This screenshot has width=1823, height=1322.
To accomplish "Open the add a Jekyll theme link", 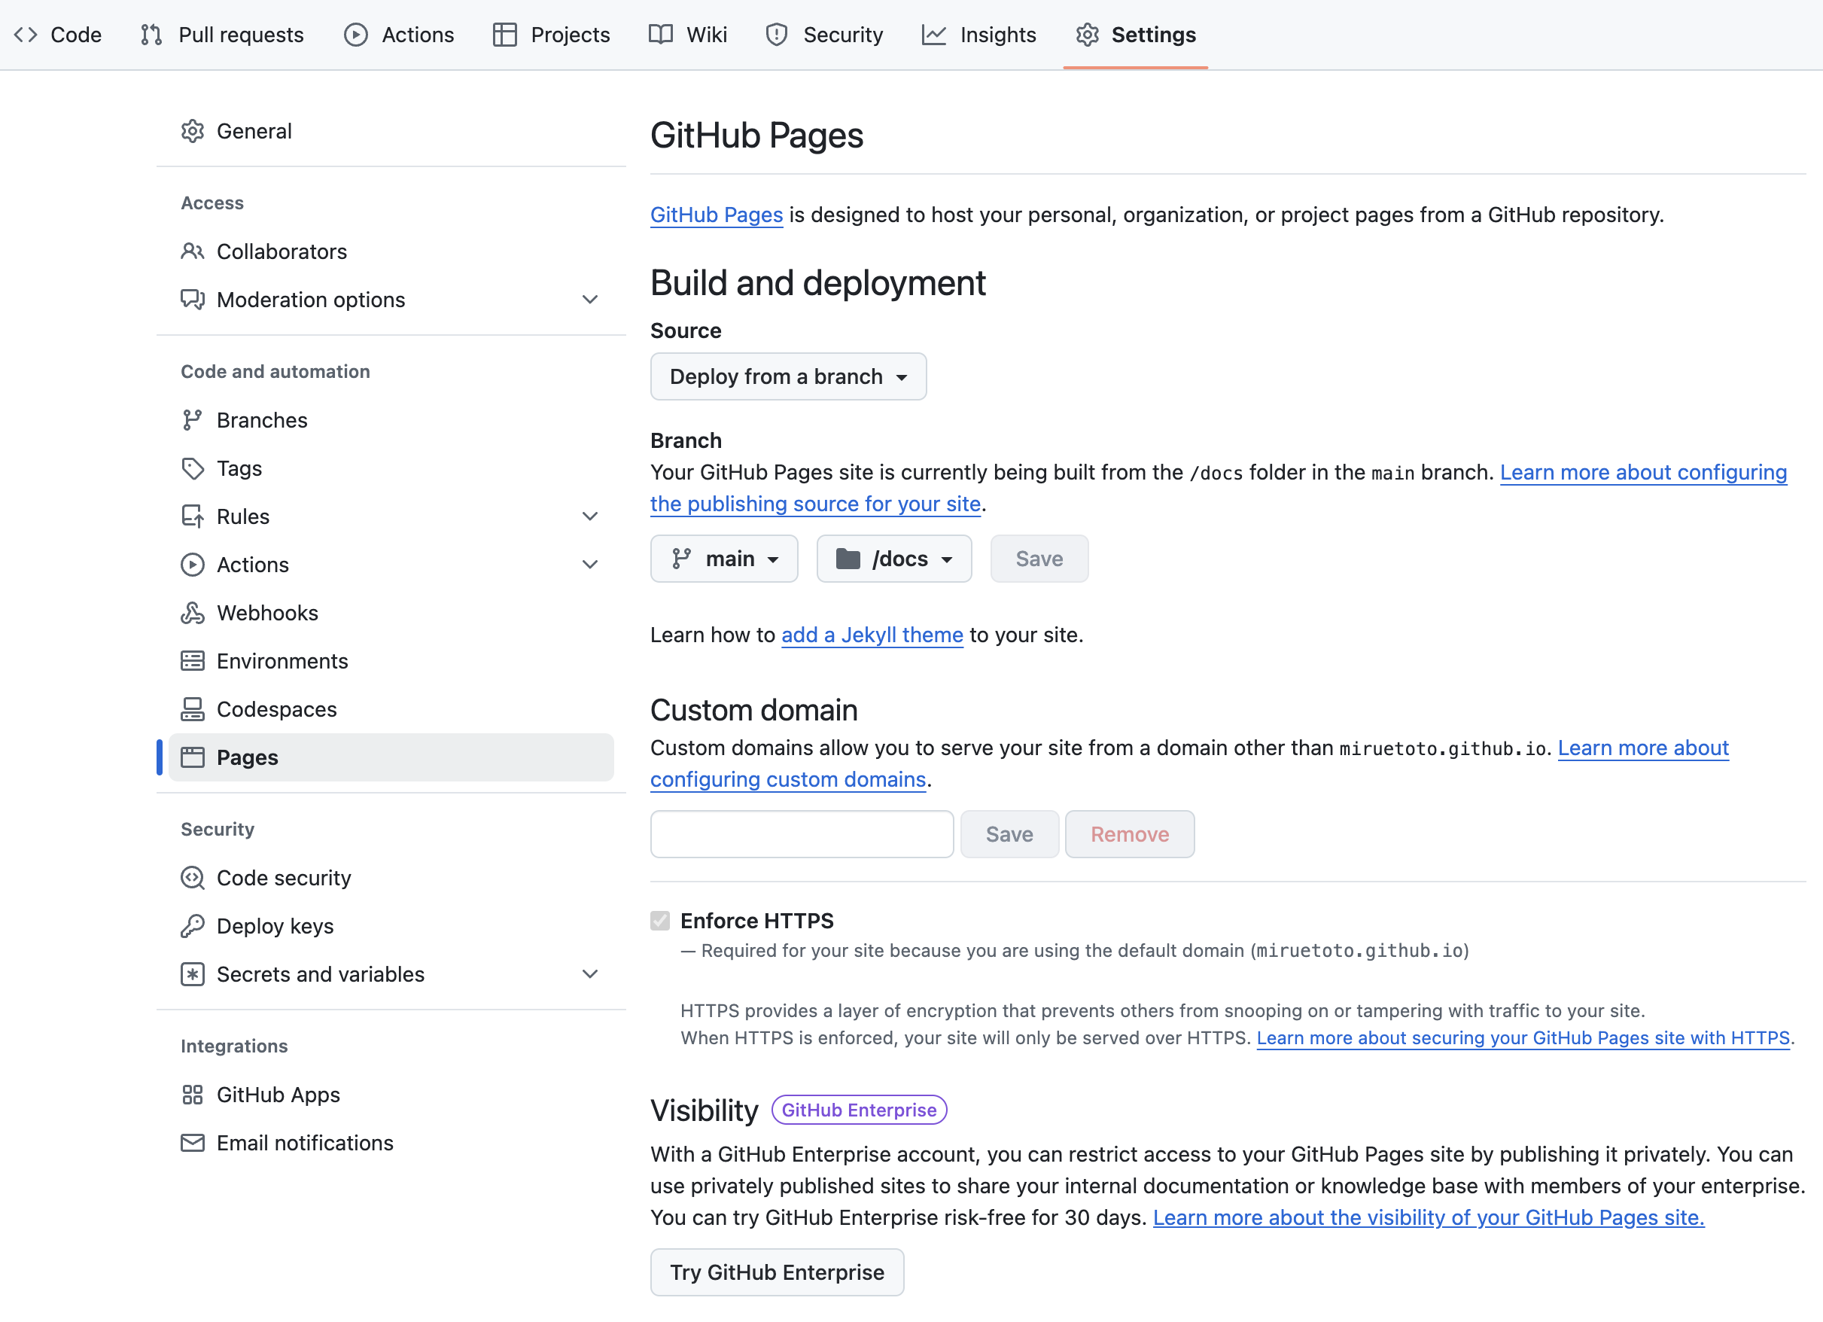I will (x=872, y=635).
